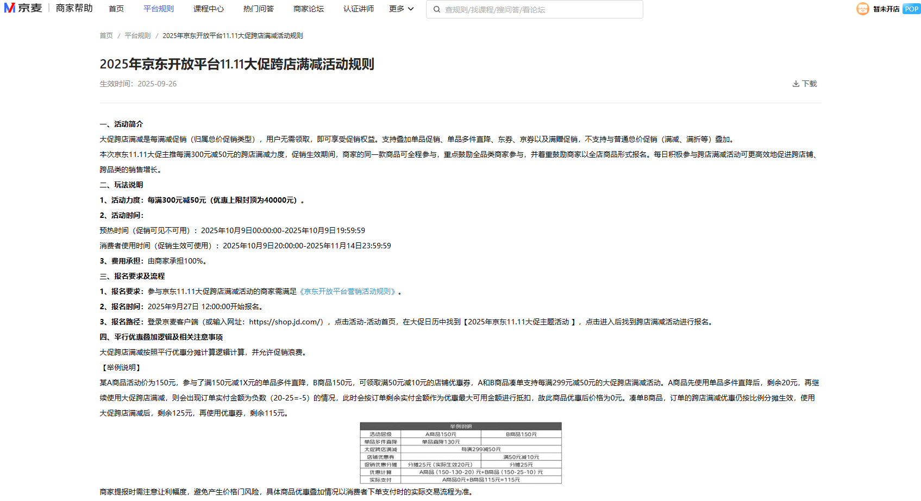Open the 京东开放平台营销活动规则 link

pyautogui.click(x=347, y=291)
